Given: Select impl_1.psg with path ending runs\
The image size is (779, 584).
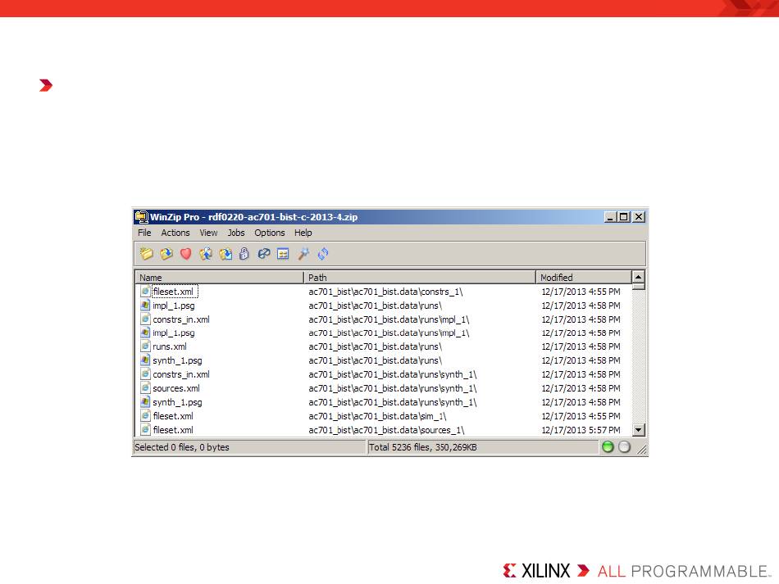Looking at the screenshot, I should (x=173, y=306).
